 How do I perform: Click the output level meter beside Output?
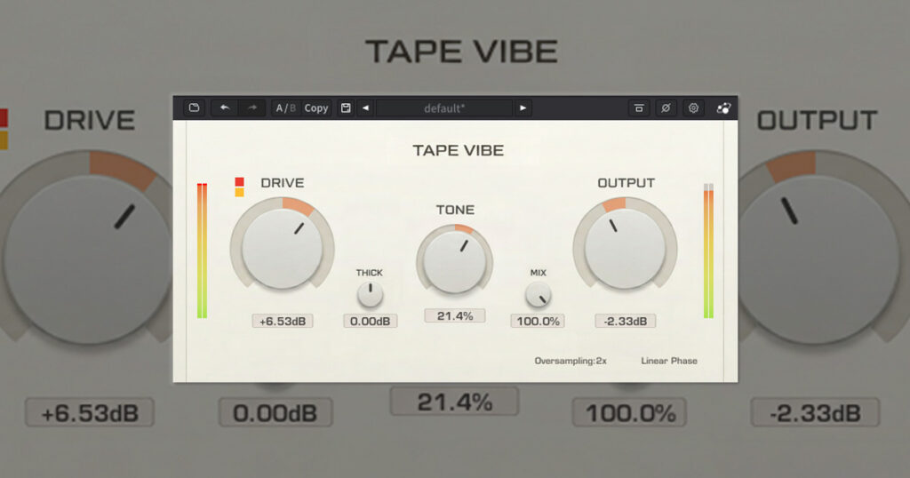[708, 251]
